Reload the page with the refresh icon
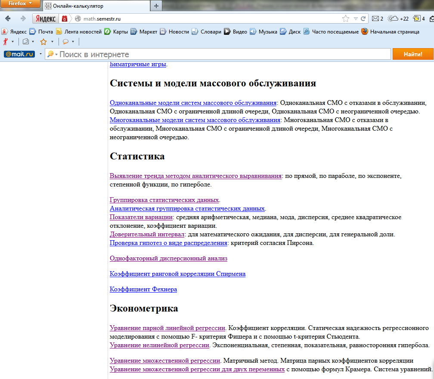 point(363,19)
